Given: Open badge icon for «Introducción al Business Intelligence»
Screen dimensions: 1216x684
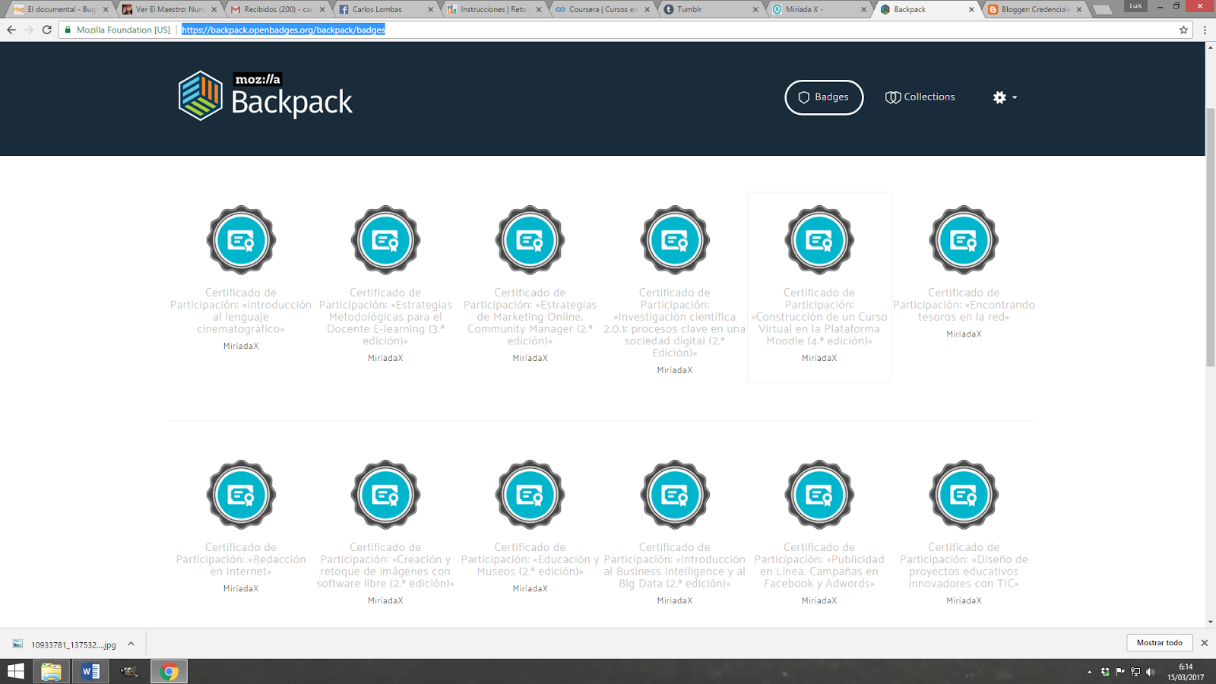Looking at the screenshot, I should (675, 495).
